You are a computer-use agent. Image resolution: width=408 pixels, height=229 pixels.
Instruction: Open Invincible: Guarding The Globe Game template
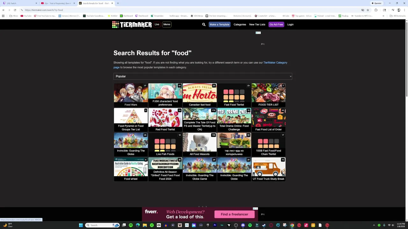coord(200,169)
